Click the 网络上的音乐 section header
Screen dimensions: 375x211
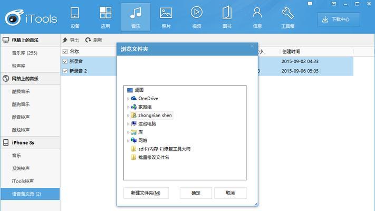(30, 79)
